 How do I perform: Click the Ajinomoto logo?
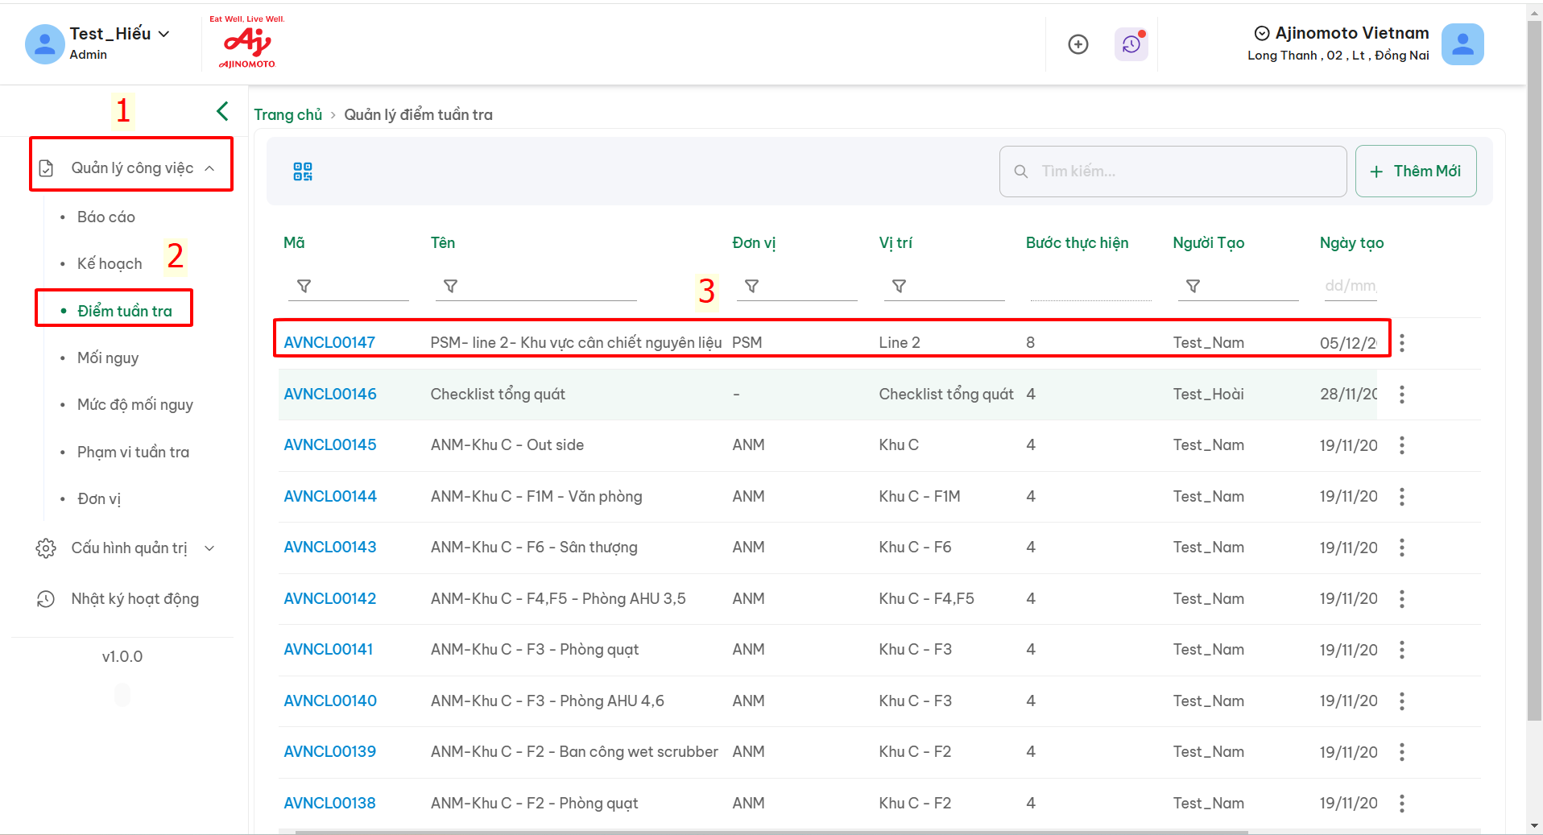click(247, 42)
